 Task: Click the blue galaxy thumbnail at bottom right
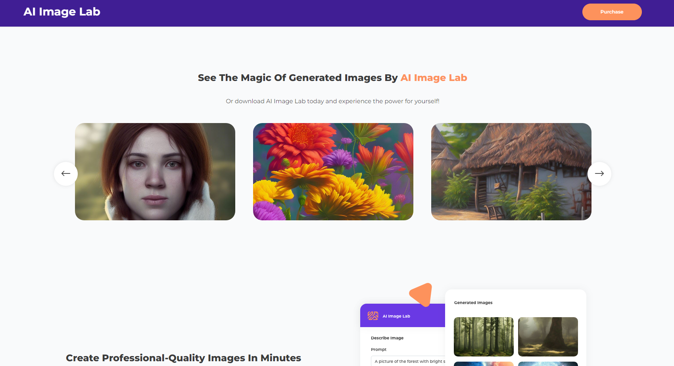click(548, 363)
